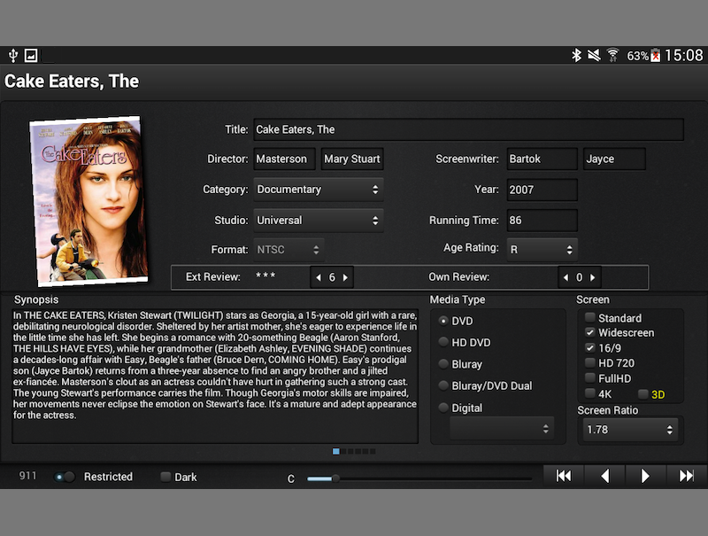708x536 pixels.
Task: Tap the Bluetooth status bar icon
Action: tap(576, 56)
